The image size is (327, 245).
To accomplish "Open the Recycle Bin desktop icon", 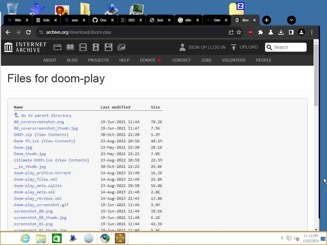I will click(x=12, y=8).
